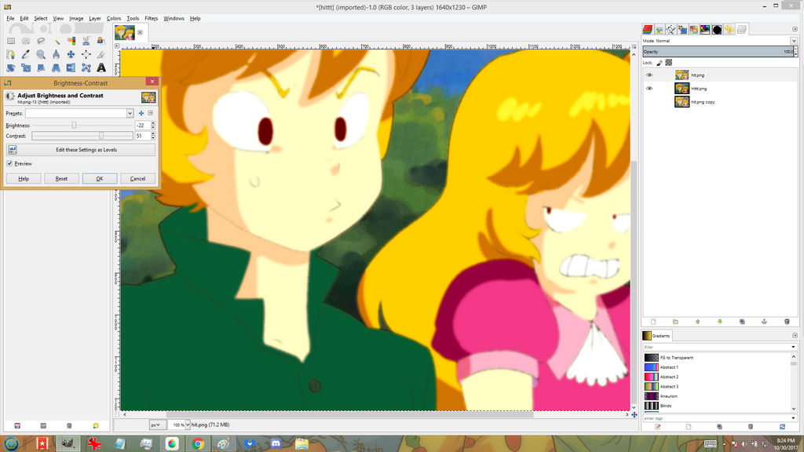Viewport: 804px width, 452px height.
Task: Uncheck the Preview checkbox
Action: click(9, 163)
